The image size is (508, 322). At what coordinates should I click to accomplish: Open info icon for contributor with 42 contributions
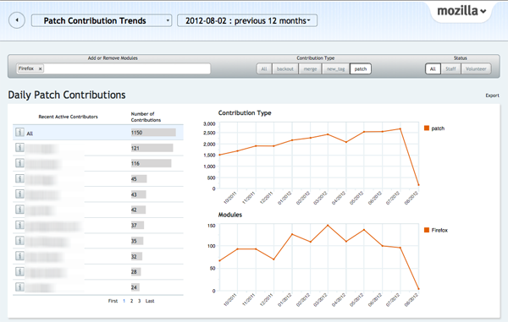pyautogui.click(x=19, y=210)
